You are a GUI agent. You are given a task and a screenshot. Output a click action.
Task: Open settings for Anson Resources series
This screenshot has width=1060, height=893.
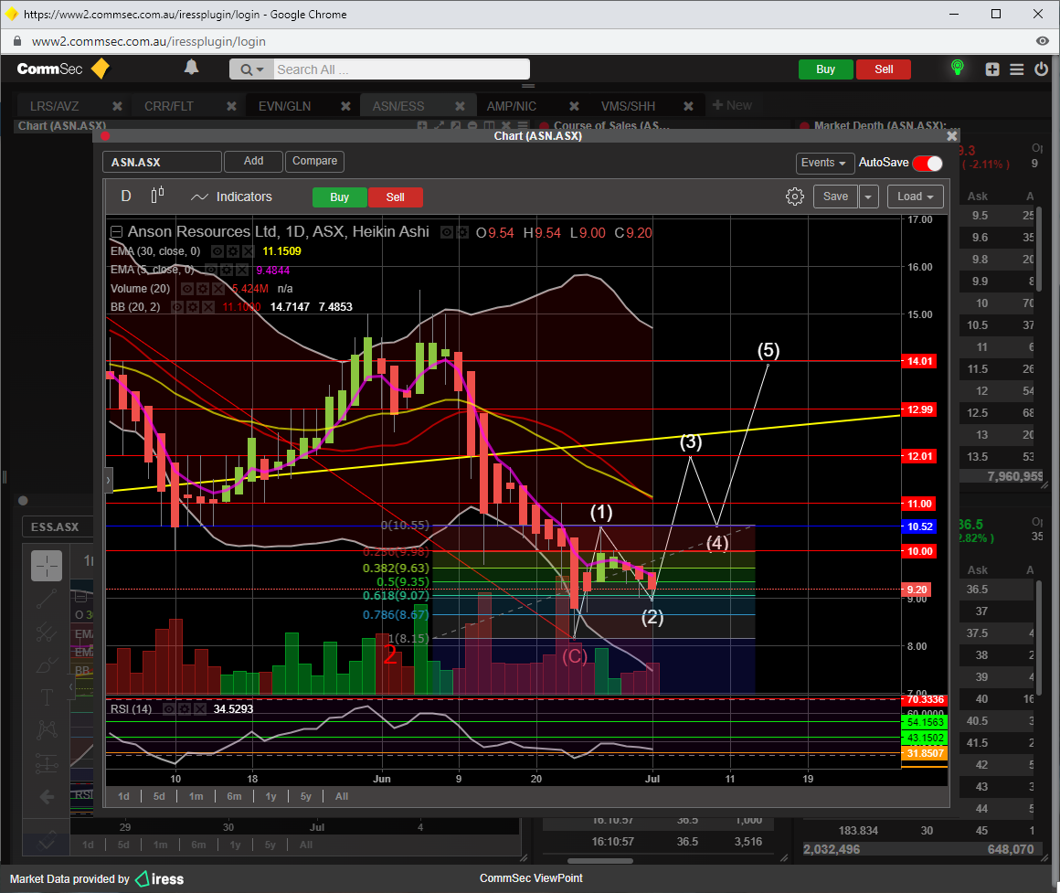click(461, 232)
